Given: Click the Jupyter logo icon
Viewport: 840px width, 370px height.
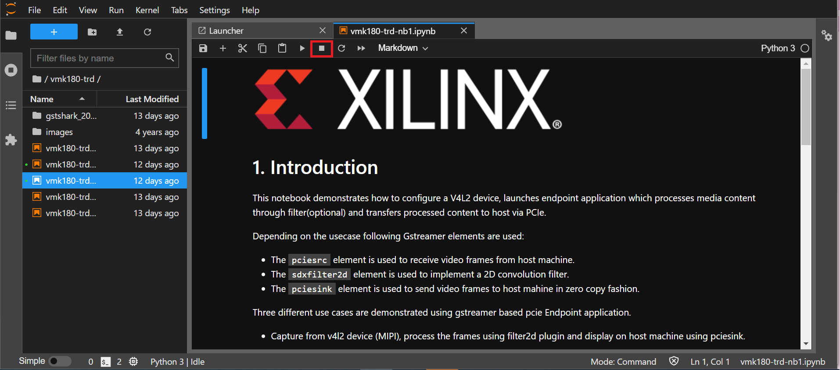Looking at the screenshot, I should 11,9.
